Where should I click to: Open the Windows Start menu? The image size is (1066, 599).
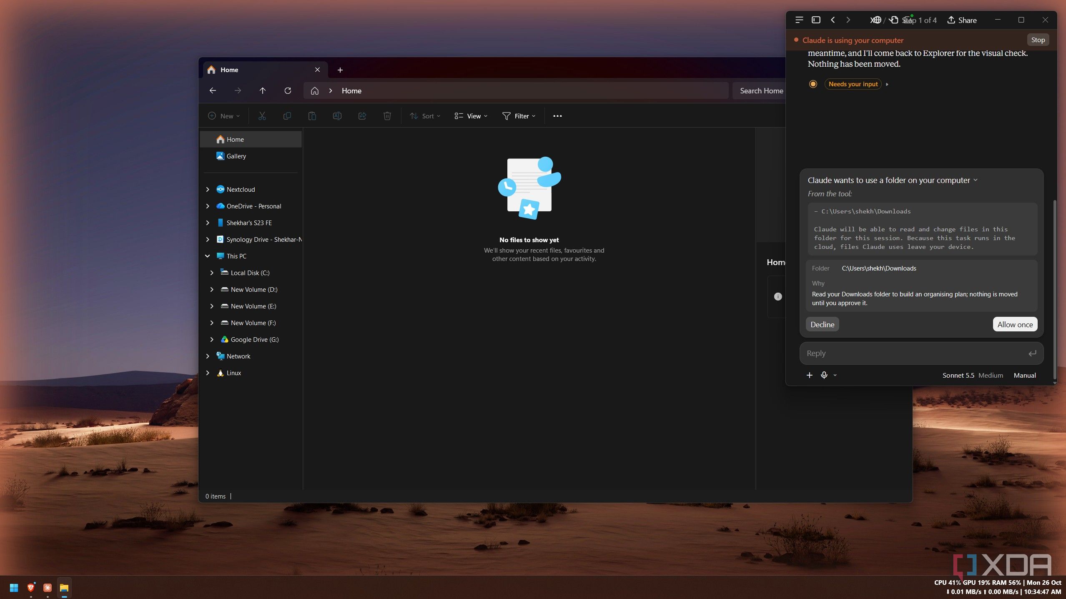tap(14, 588)
